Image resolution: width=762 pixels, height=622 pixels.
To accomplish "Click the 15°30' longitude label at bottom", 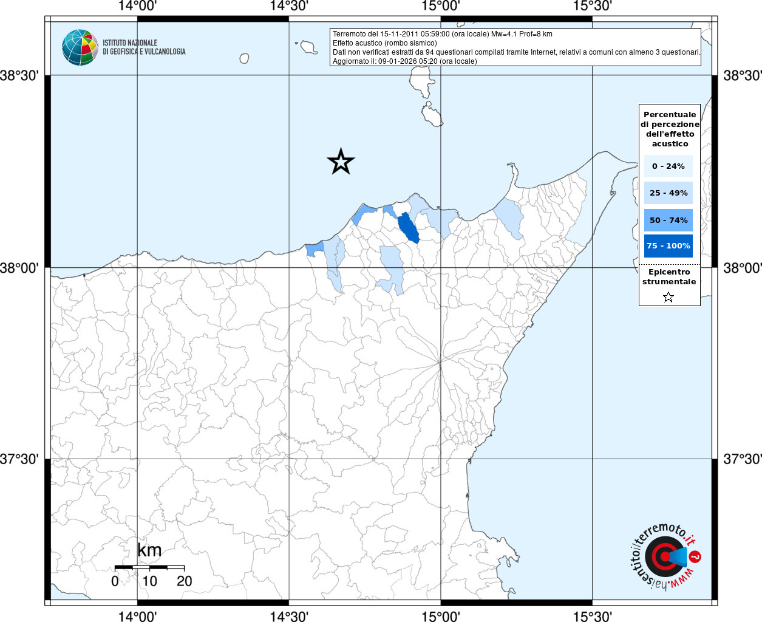I will click(592, 616).
